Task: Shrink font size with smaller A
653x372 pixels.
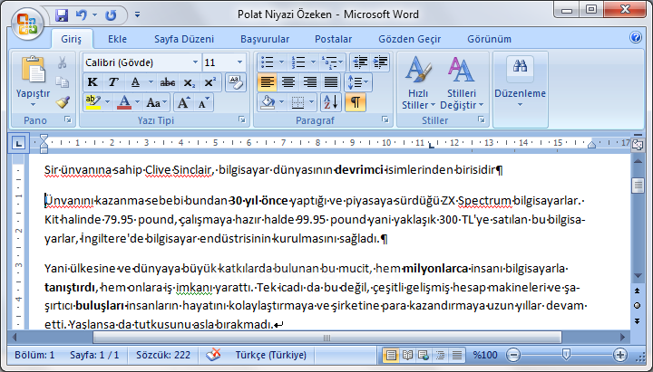Action: tap(204, 102)
